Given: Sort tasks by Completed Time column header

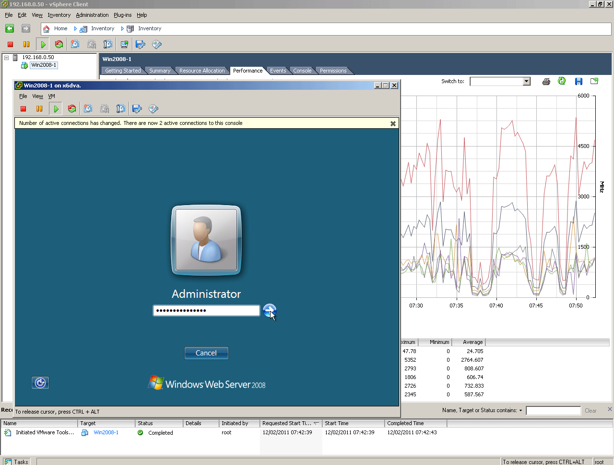Looking at the screenshot, I should coord(416,424).
